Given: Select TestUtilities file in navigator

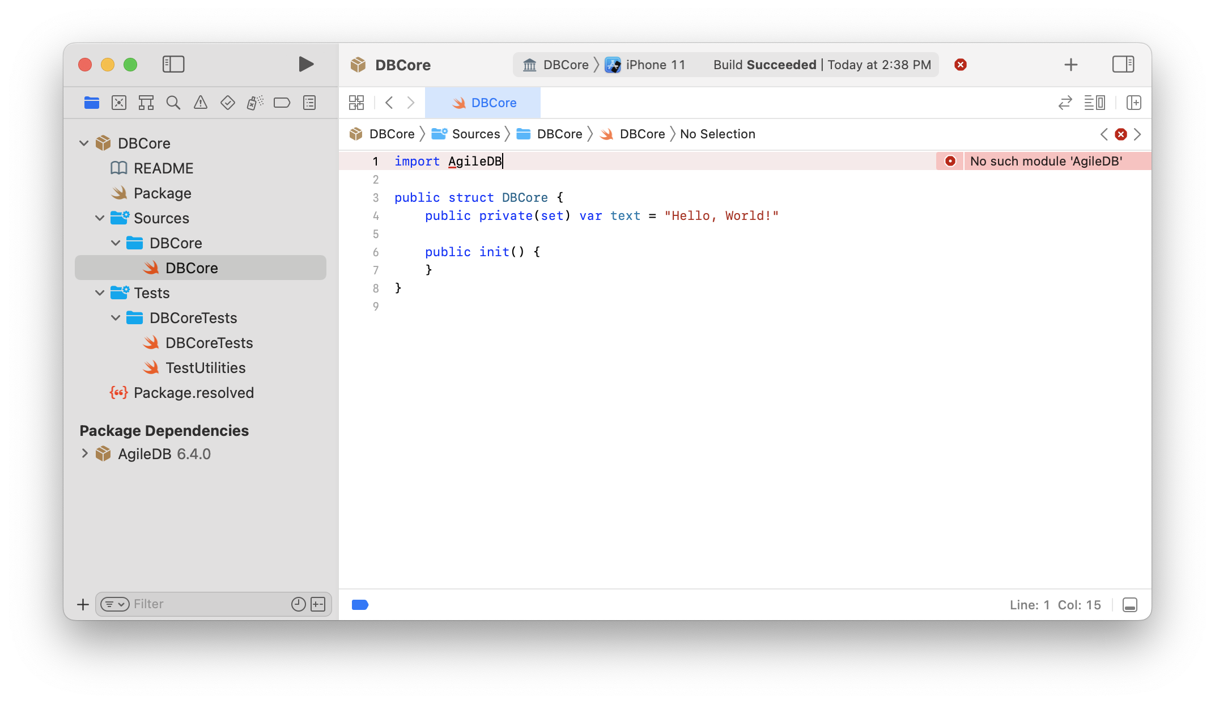Looking at the screenshot, I should click(206, 367).
